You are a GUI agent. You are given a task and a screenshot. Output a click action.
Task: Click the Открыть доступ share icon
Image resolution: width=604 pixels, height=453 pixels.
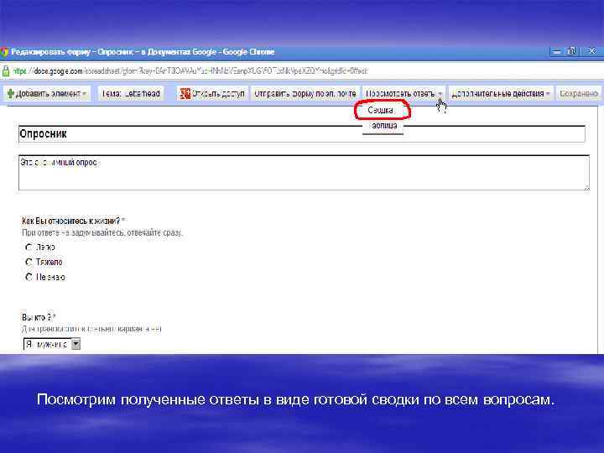[185, 94]
